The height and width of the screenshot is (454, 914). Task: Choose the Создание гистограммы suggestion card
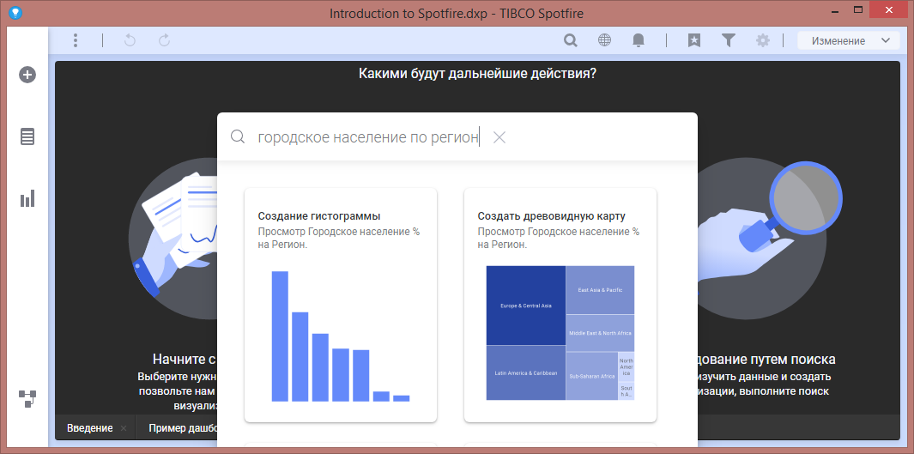[341, 305]
